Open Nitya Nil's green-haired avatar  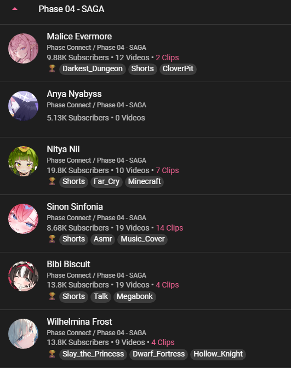(23, 161)
